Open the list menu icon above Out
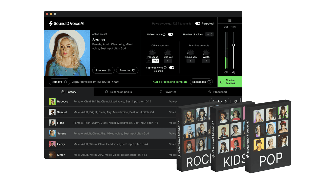 [x=230, y=20]
